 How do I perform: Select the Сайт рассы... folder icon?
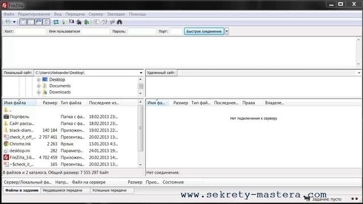6,124
